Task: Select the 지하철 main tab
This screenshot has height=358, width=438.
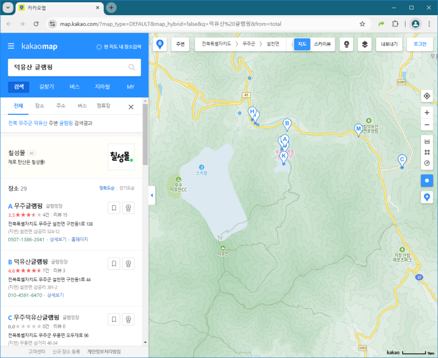Action: tap(102, 87)
